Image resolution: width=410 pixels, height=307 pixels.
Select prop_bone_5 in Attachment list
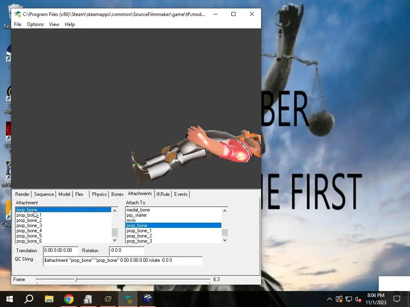(x=63, y=236)
